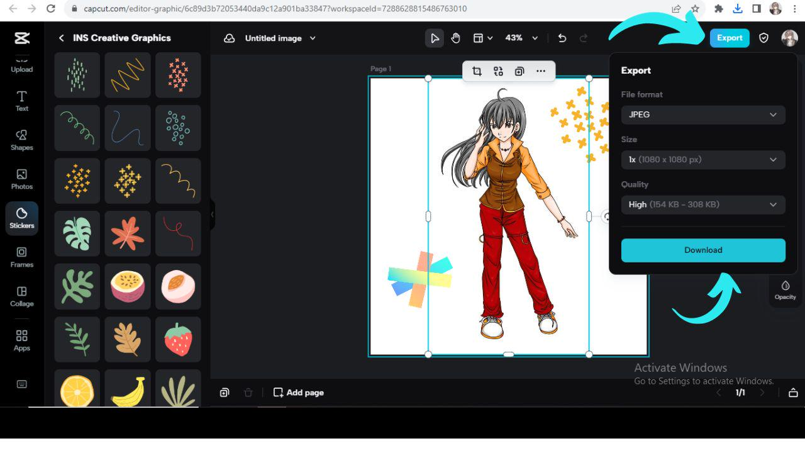Open the Untitled image name dropdown
This screenshot has height=453, width=805.
click(x=280, y=38)
